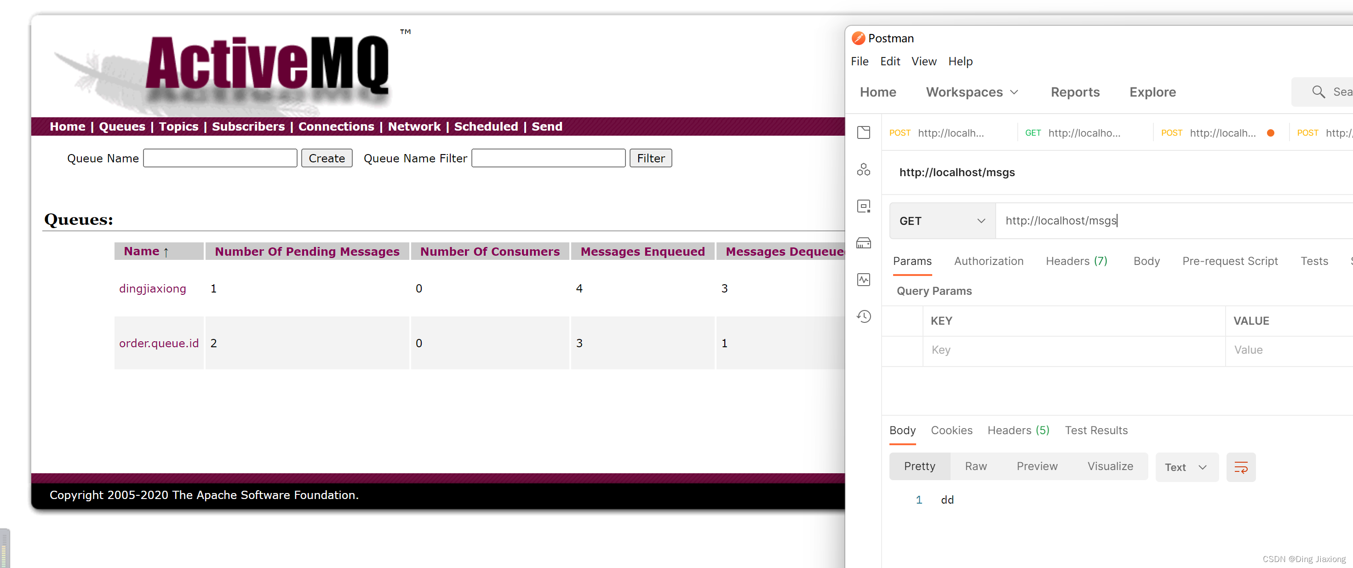1353x568 pixels.
Task: Toggle line wrap icon in response body
Action: (1241, 467)
